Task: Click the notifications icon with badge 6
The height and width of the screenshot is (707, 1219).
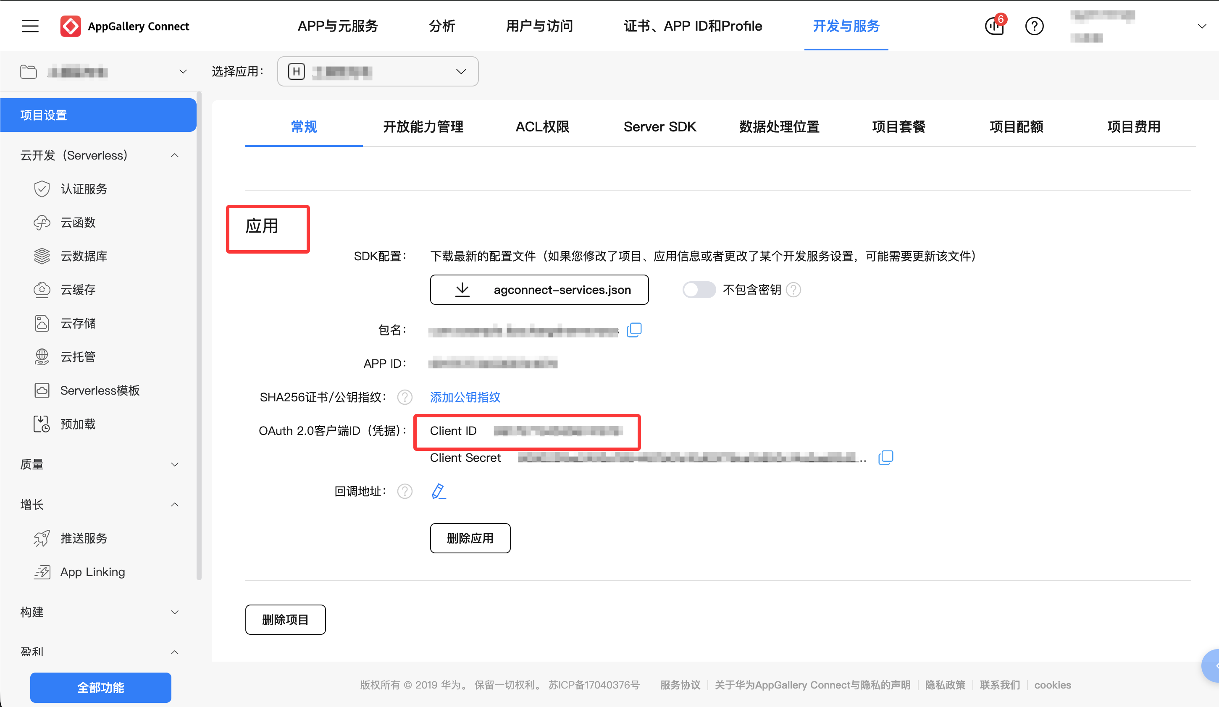Action: pyautogui.click(x=995, y=26)
